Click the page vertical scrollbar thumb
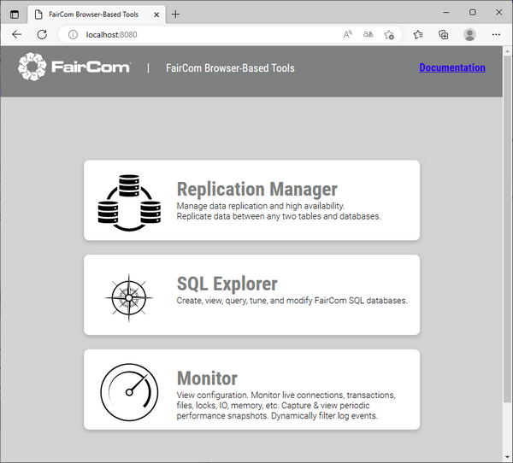The height and width of the screenshot is (463, 513). 507,229
